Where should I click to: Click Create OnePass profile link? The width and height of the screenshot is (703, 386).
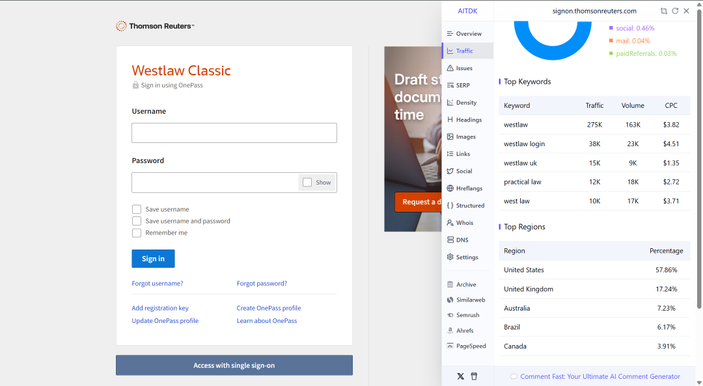[269, 308]
